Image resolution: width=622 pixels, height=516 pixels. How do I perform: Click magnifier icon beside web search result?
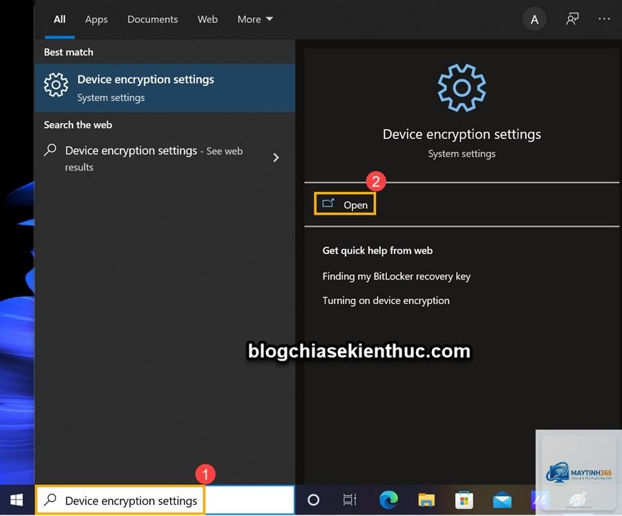[x=50, y=150]
